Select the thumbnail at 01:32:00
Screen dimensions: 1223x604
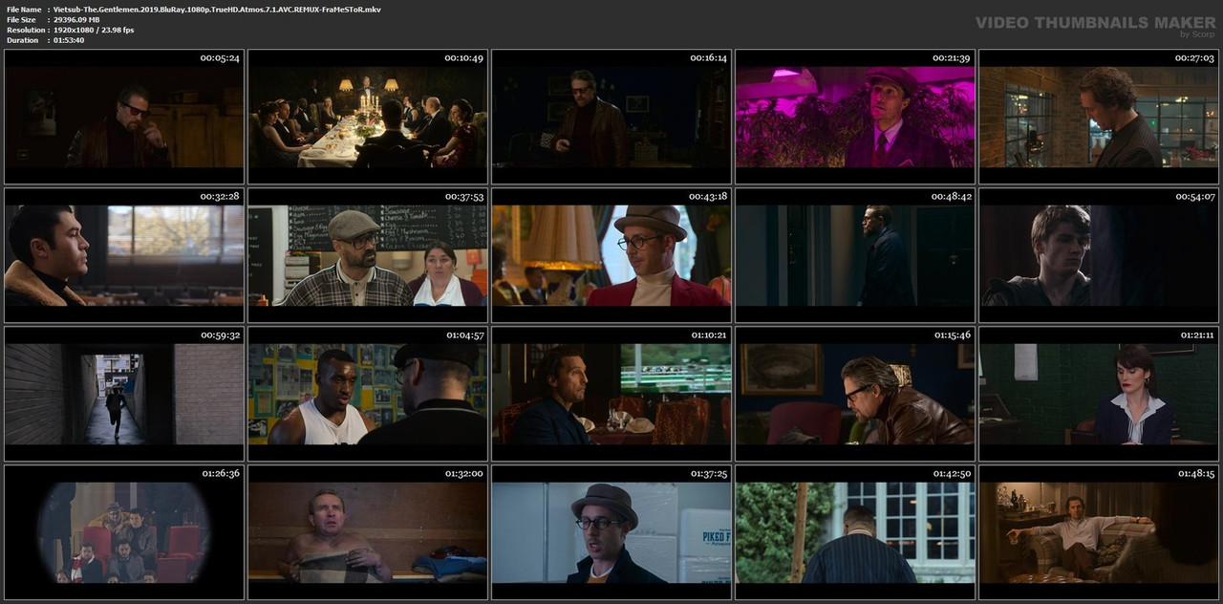[368, 532]
